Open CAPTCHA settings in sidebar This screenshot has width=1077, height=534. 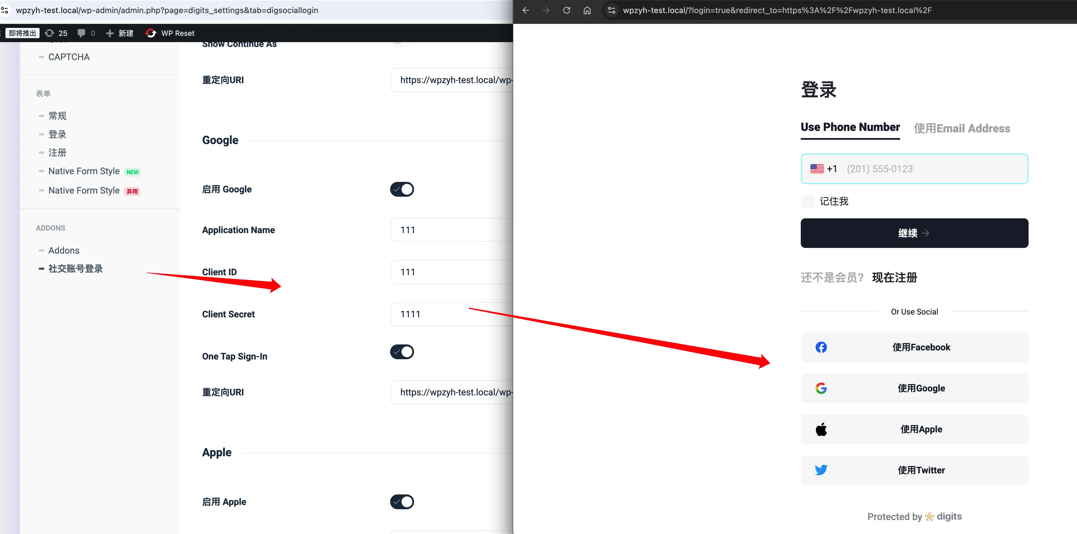pos(69,57)
